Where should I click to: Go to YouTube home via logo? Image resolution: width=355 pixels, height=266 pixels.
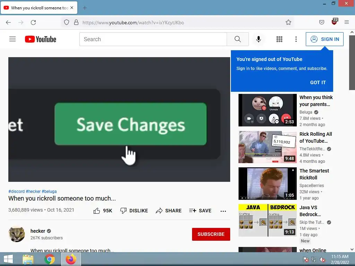pos(41,39)
